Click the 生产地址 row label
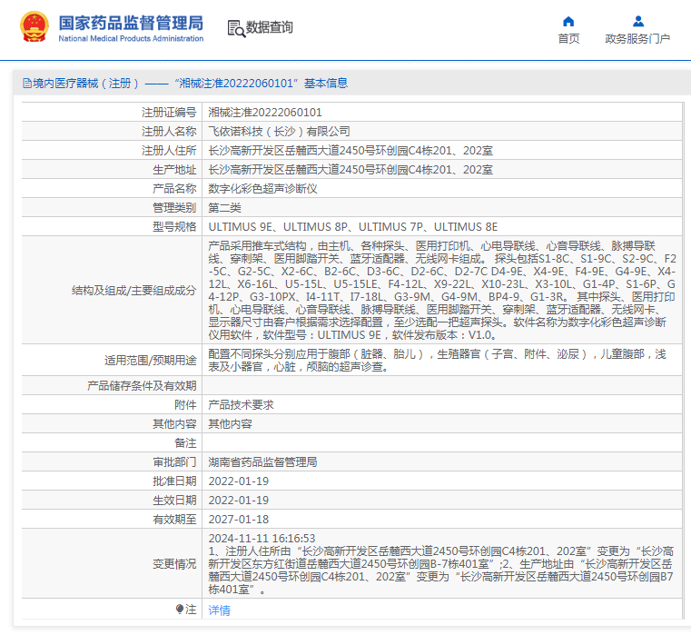691x635 pixels. click(x=174, y=170)
